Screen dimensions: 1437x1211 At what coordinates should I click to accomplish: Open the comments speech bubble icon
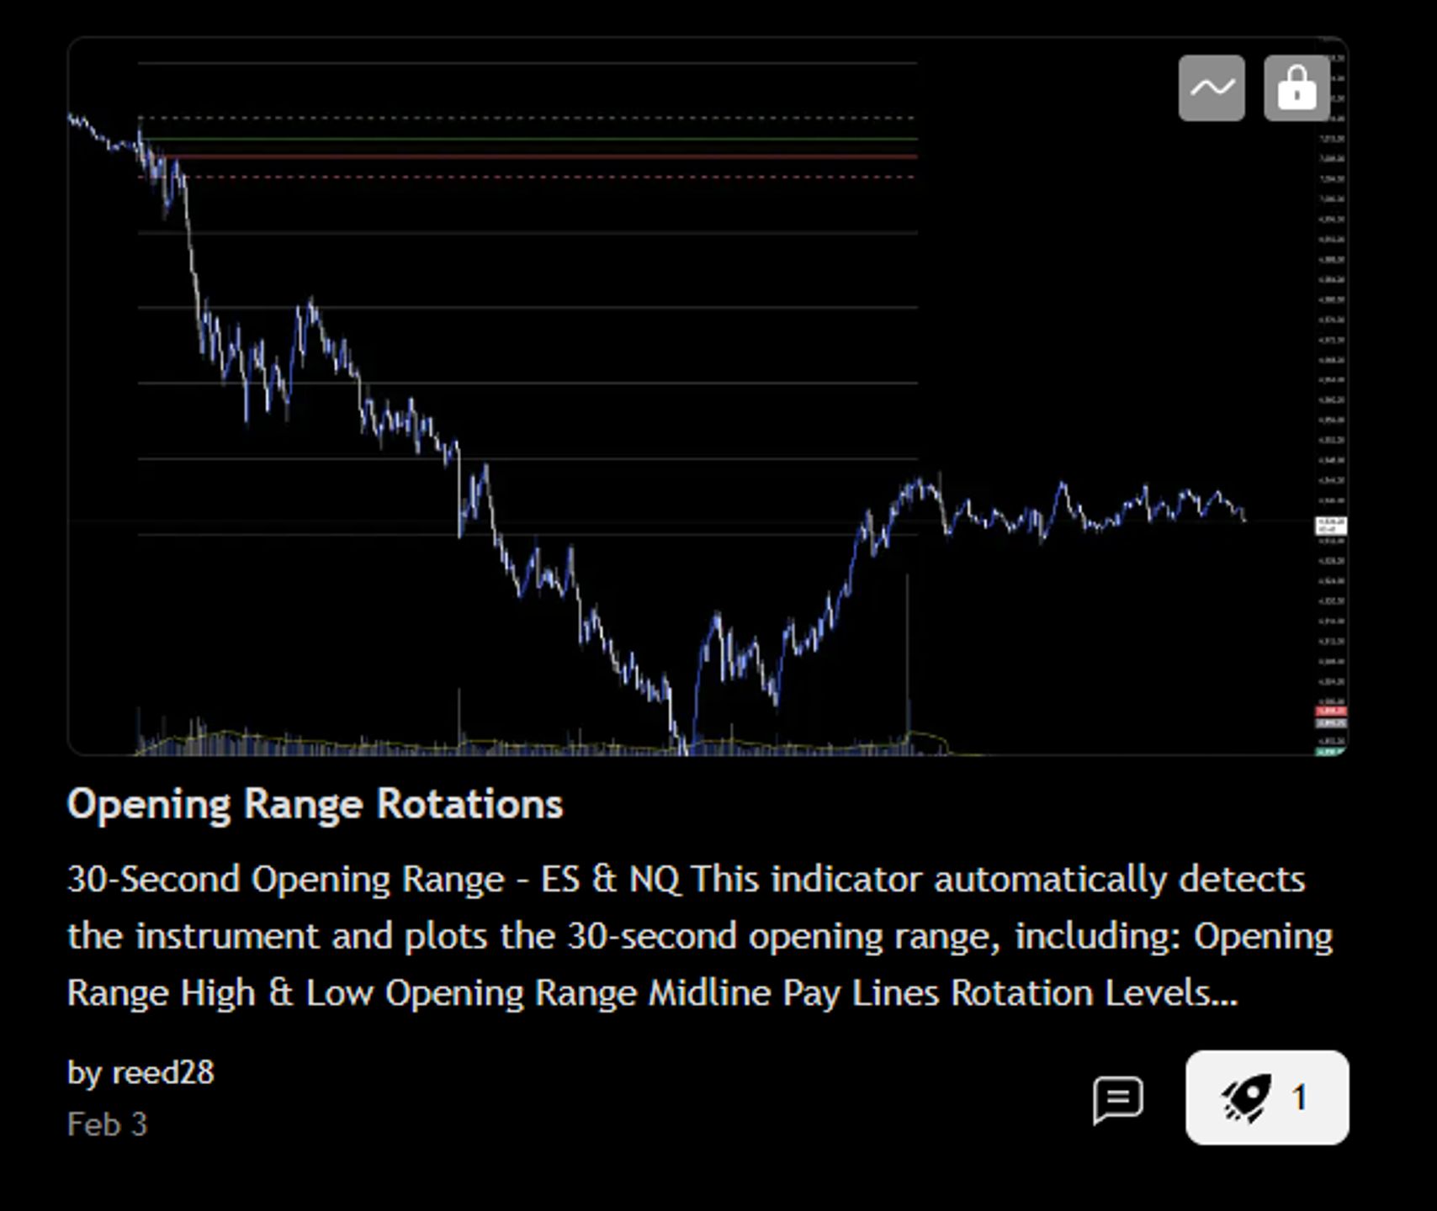[1117, 1098]
